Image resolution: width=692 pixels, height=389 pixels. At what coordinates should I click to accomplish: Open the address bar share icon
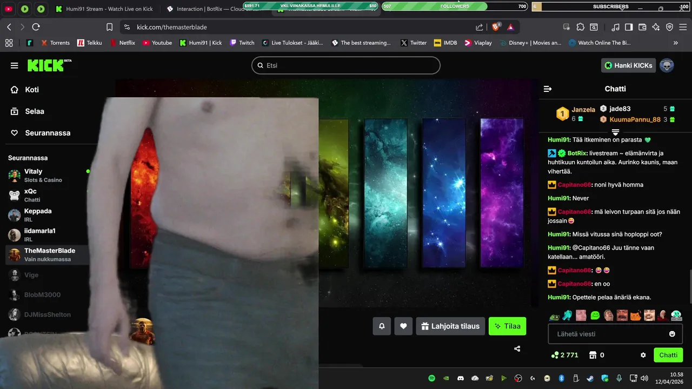tap(480, 27)
